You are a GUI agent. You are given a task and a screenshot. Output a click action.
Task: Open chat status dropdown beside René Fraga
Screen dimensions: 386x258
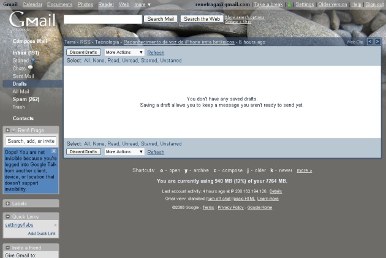(13, 130)
